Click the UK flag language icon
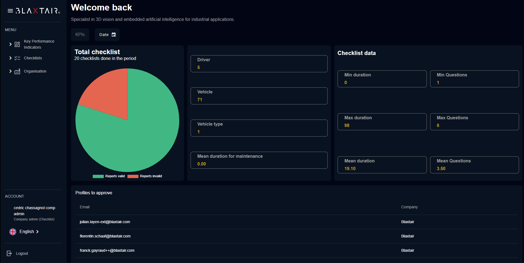524x263 pixels. tap(13, 232)
